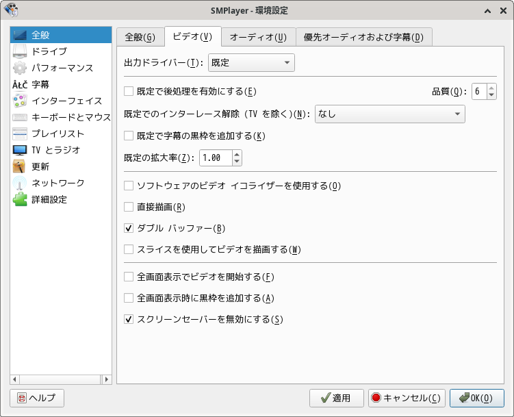Open the インターフェイス section icon
The image size is (514, 417).
[21, 101]
